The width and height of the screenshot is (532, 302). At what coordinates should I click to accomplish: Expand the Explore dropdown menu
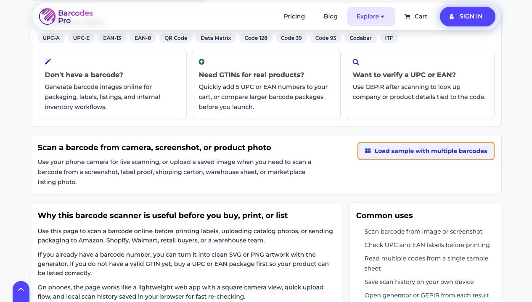pos(371,16)
